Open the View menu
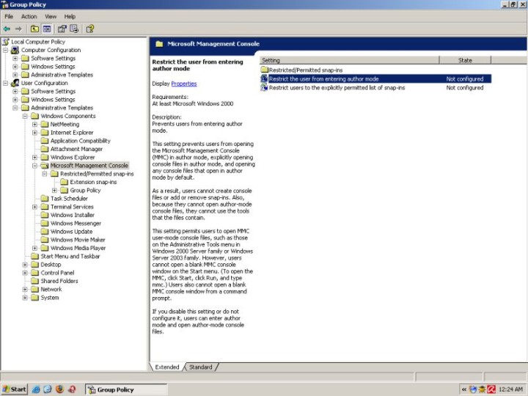528x396 pixels. click(x=50, y=16)
